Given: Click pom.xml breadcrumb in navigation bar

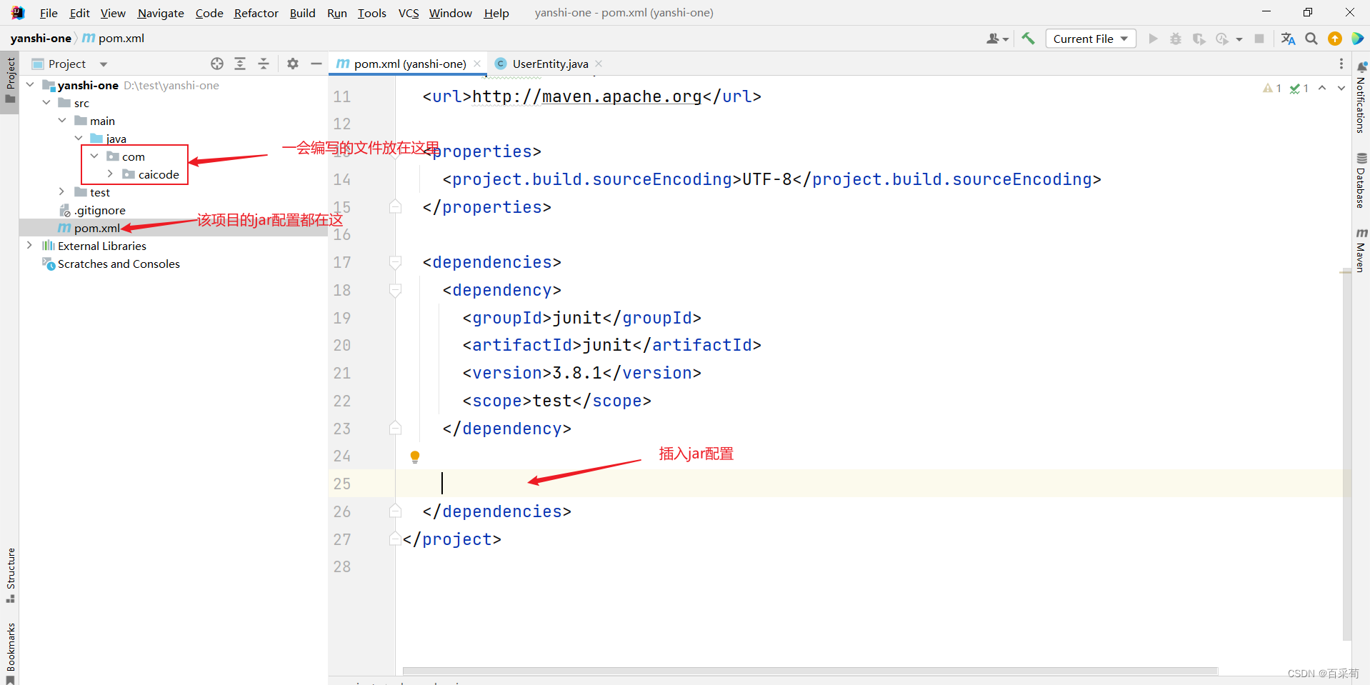Looking at the screenshot, I should coord(114,39).
